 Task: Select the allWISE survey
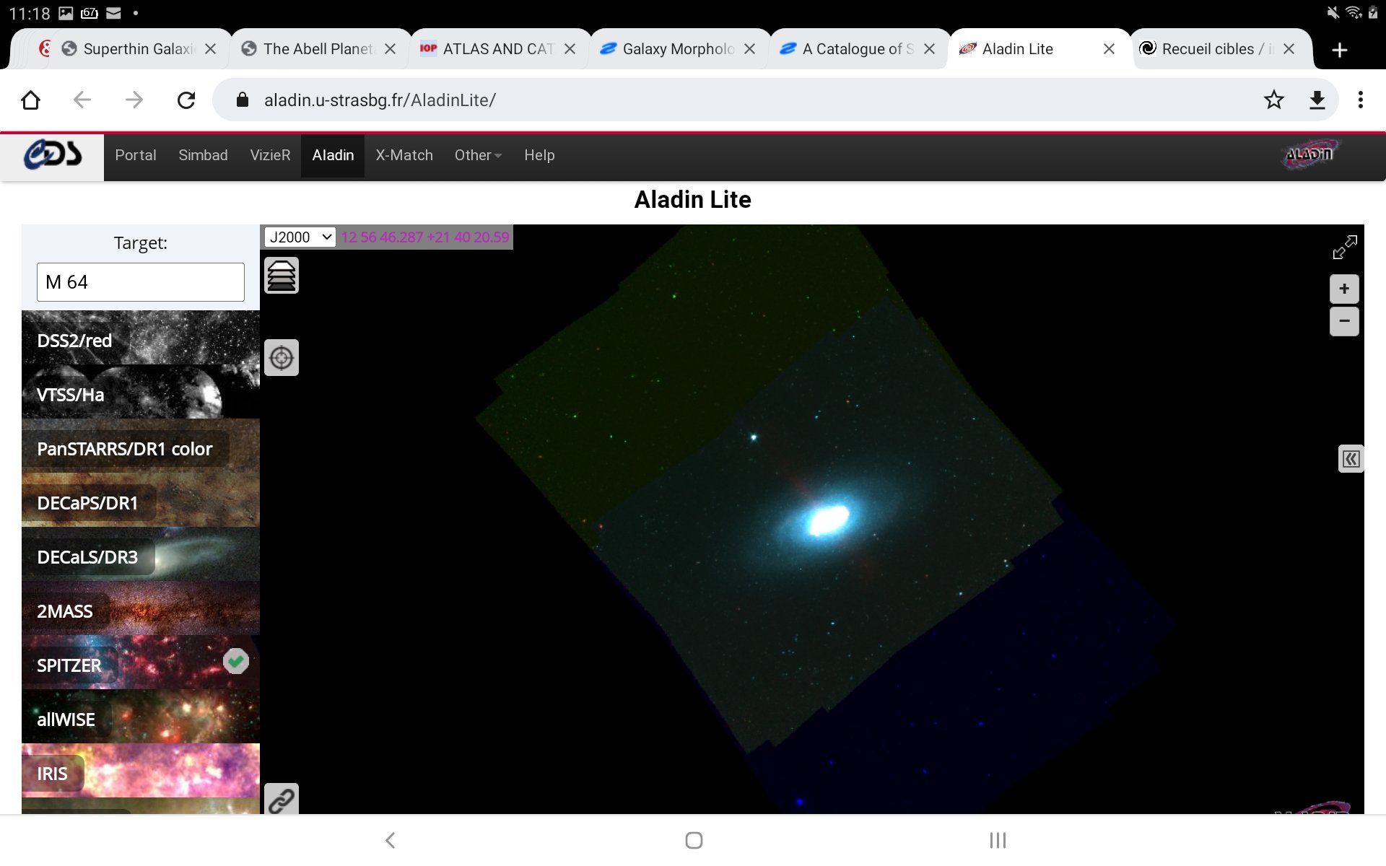click(x=141, y=717)
